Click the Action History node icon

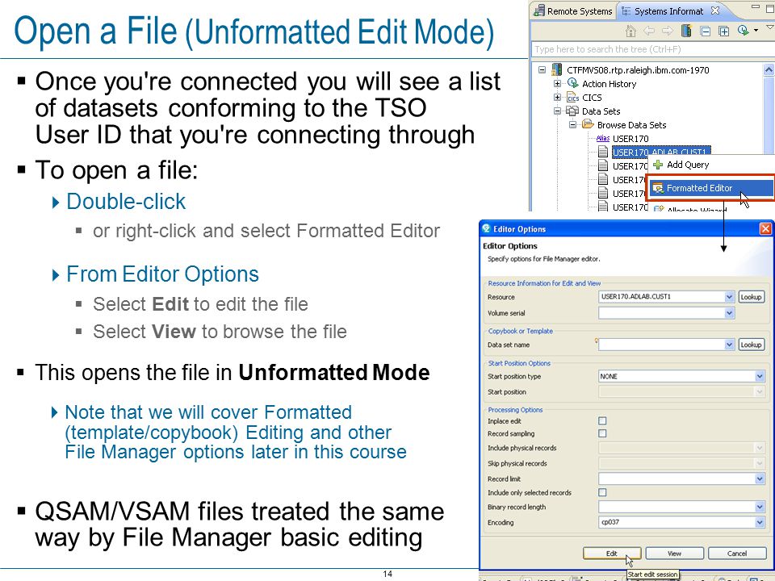(572, 83)
